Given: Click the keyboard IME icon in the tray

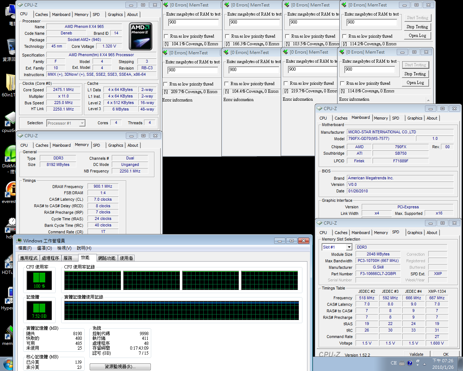Looking at the screenshot, I should tap(402, 363).
